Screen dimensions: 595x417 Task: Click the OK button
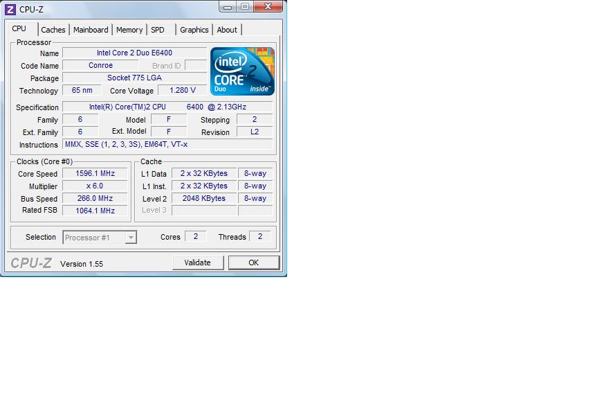pyautogui.click(x=253, y=263)
